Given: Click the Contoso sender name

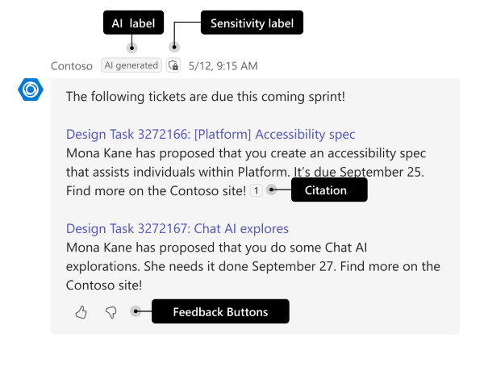Looking at the screenshot, I should point(73,66).
